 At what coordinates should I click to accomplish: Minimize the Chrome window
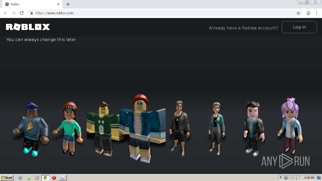tap(301, 2)
